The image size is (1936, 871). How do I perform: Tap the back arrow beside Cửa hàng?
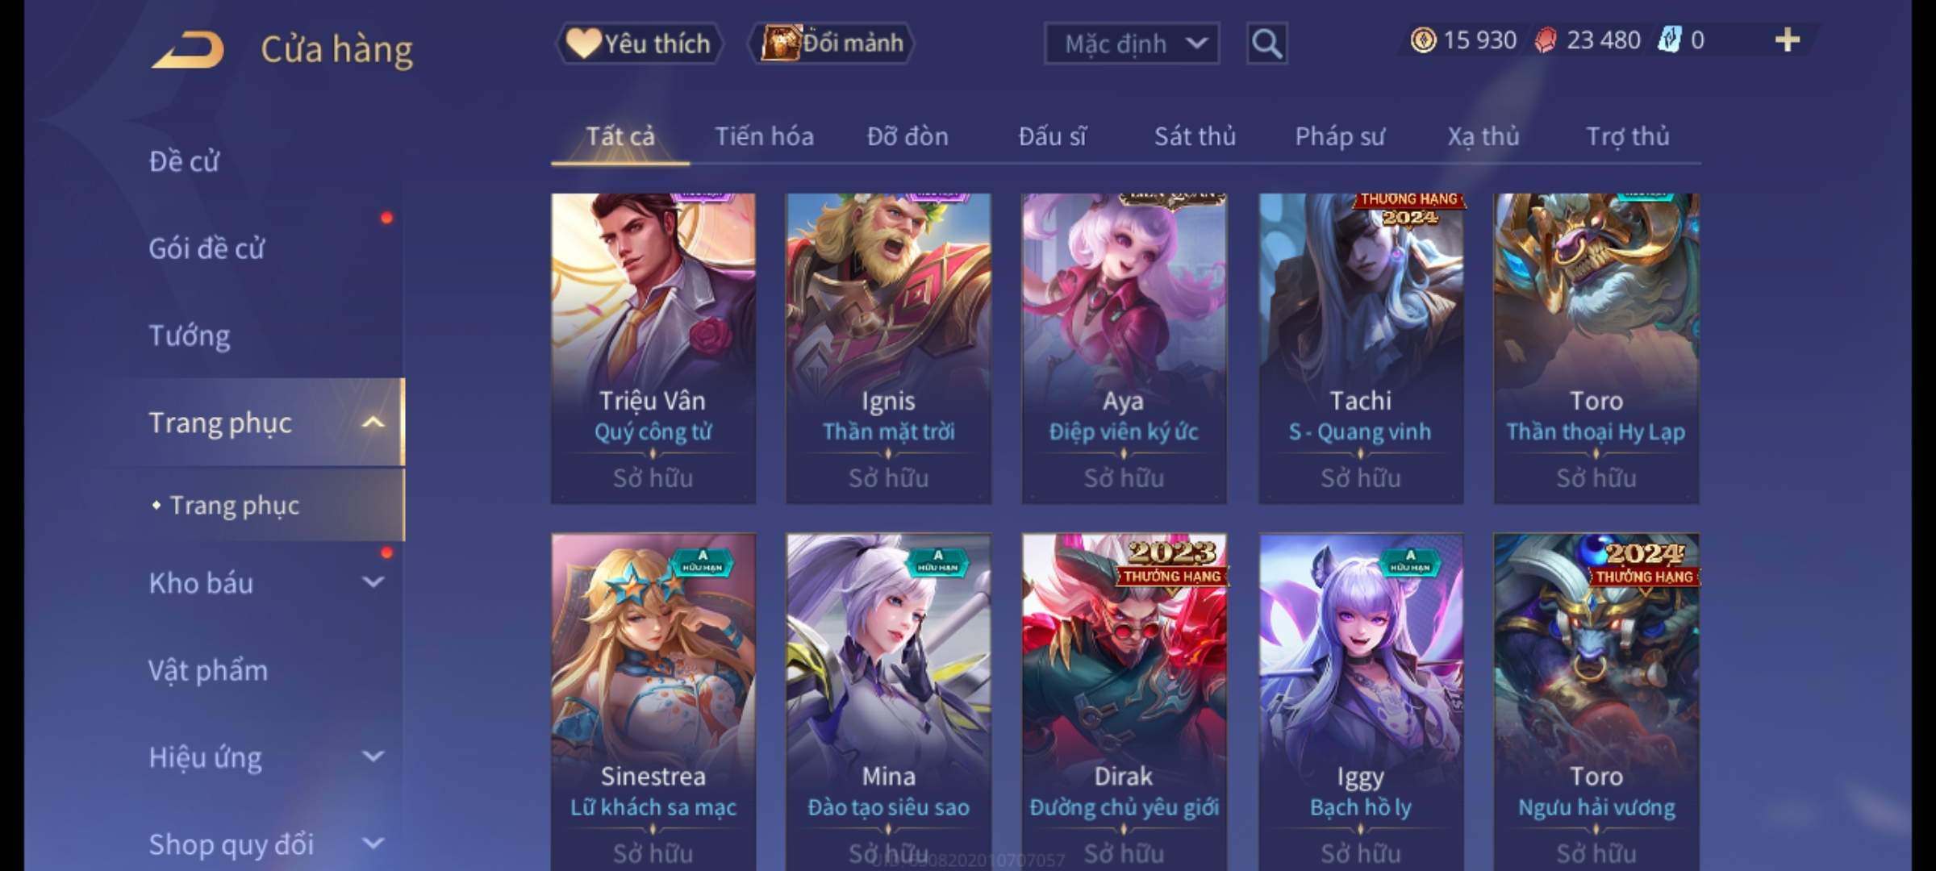point(187,50)
